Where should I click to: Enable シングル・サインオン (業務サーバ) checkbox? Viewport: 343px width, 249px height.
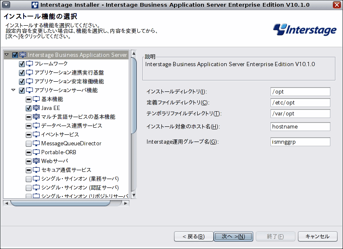[x=29, y=179]
